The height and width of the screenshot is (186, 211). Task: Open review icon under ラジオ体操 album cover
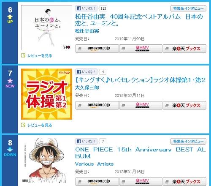click(x=23, y=125)
